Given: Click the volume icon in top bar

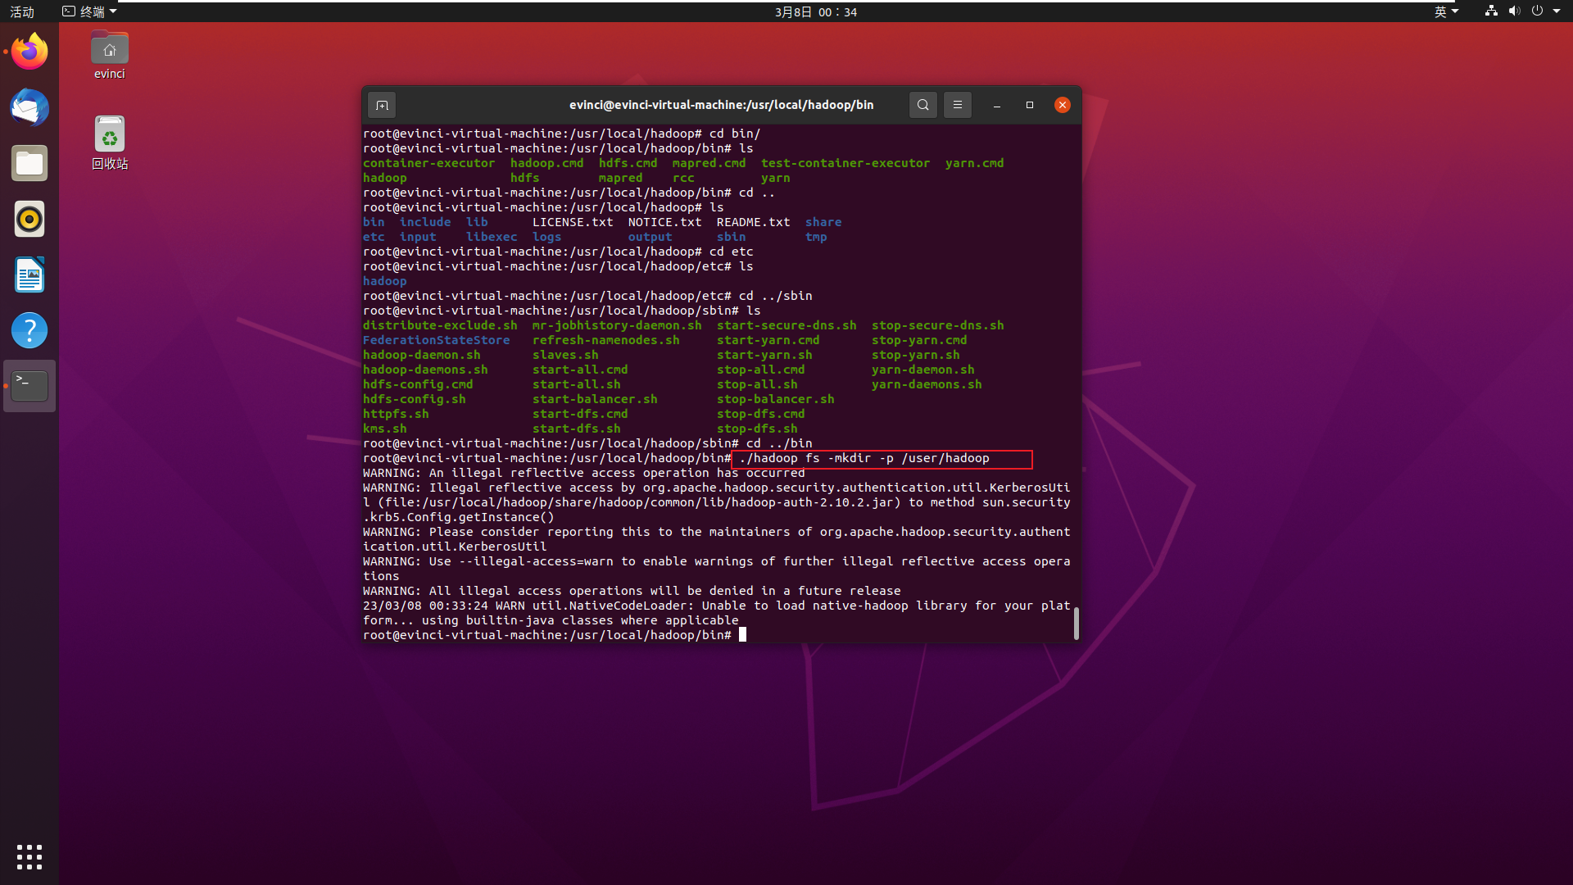Looking at the screenshot, I should click(x=1514, y=11).
